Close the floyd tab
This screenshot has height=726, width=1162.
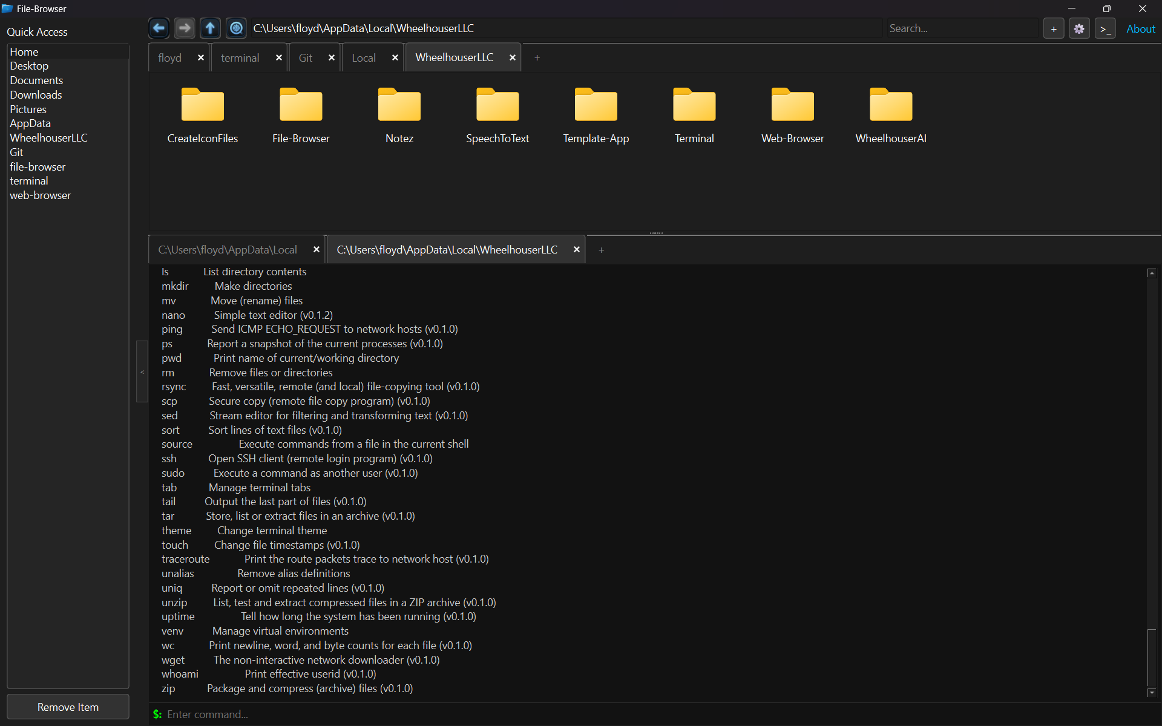(x=201, y=57)
